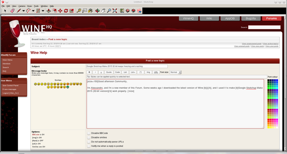The width and height of the screenshot is (287, 154).
Task: Select the Tape Measure tool
Action: (79, 11)
